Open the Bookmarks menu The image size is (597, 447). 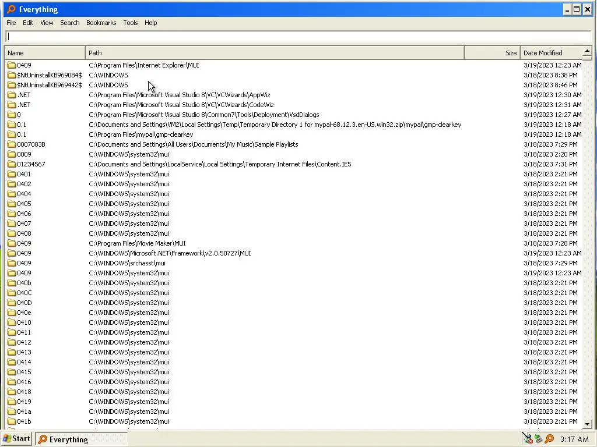[101, 23]
